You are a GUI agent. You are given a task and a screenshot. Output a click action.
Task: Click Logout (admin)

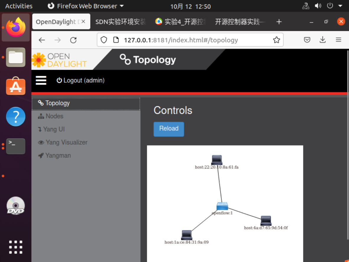[80, 80]
